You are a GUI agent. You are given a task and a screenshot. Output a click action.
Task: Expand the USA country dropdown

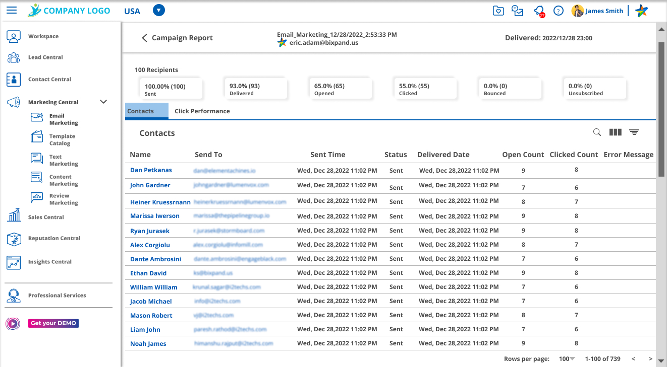(x=158, y=11)
